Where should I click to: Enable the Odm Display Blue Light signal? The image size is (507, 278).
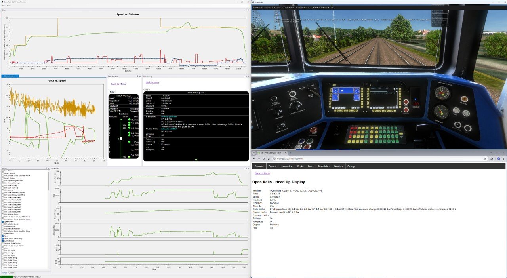coord(3,183)
